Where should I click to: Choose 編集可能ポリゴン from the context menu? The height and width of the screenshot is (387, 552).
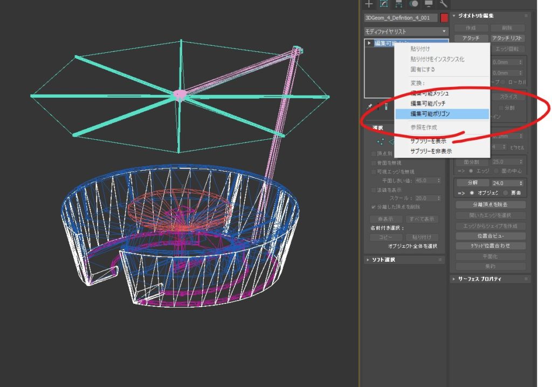[x=430, y=114]
